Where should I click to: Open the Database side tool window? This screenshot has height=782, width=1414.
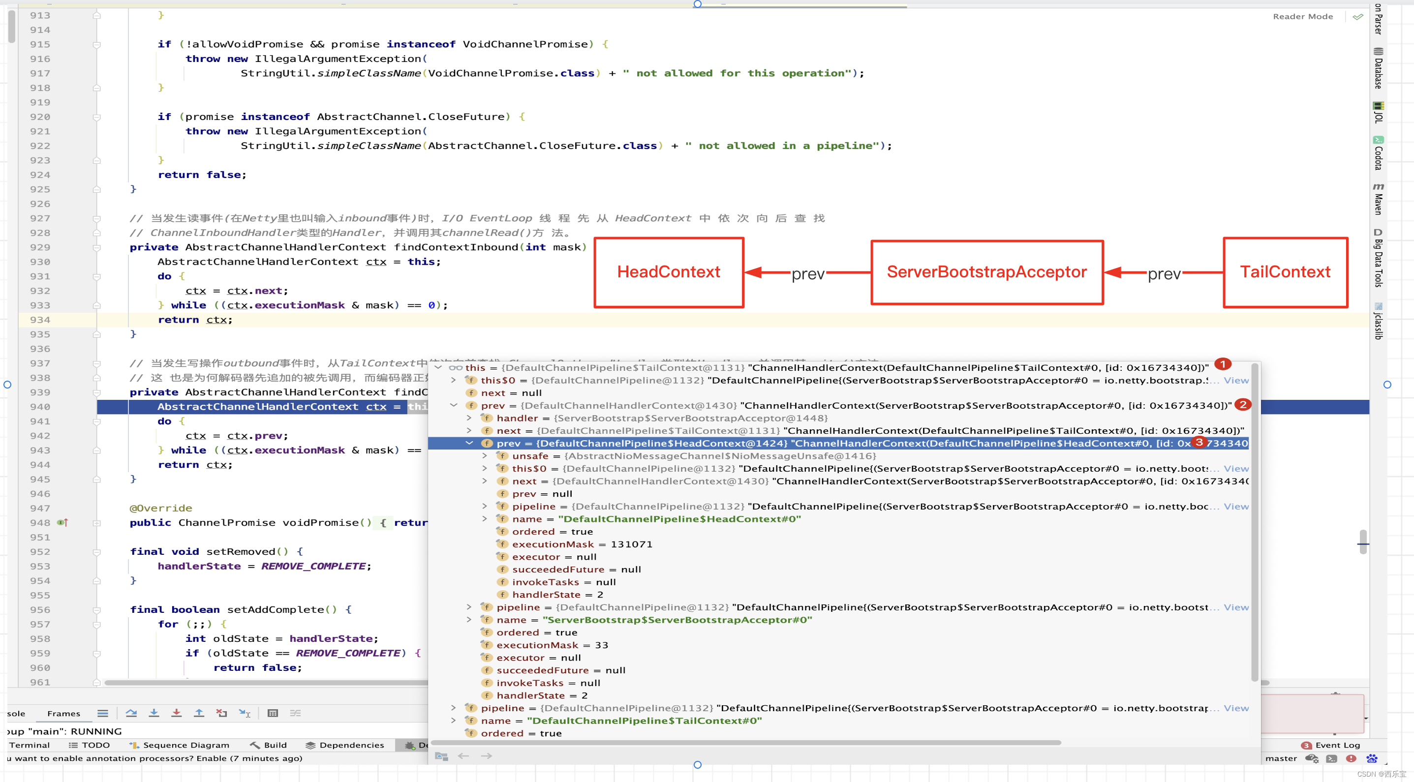[1378, 68]
